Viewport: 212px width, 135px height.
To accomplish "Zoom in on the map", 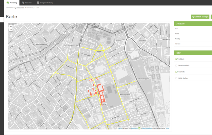I will [x=11, y=26].
